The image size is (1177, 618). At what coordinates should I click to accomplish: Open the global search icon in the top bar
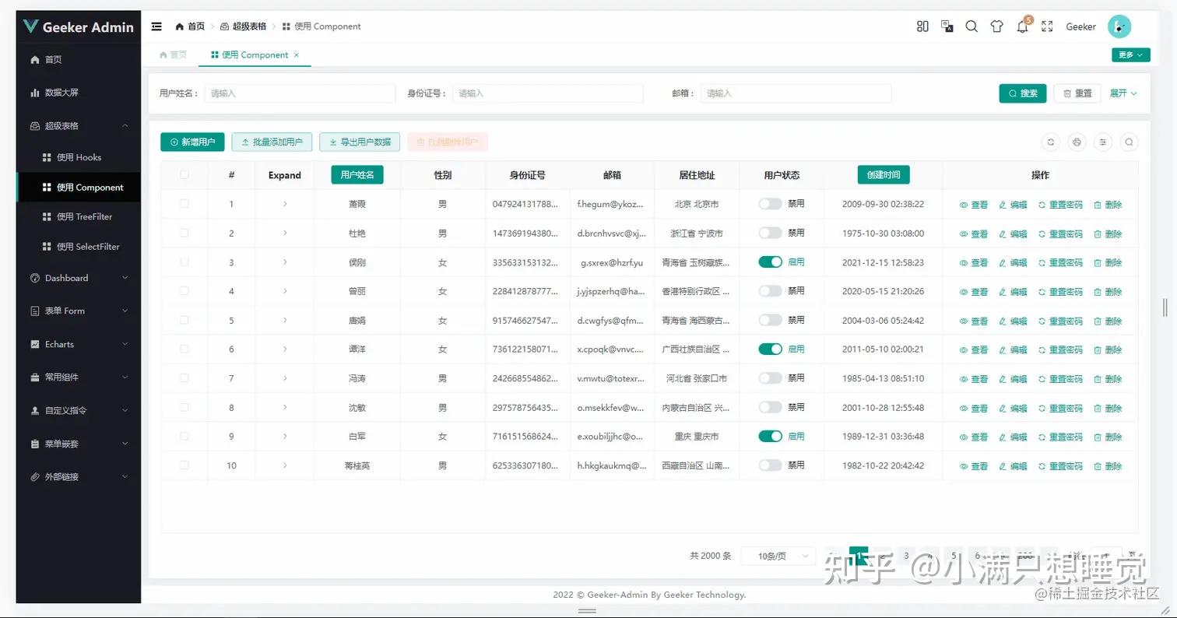971,26
